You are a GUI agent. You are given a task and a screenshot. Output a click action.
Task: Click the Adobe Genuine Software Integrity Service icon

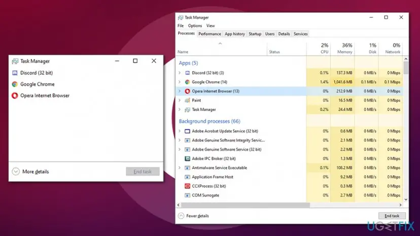(x=188, y=140)
